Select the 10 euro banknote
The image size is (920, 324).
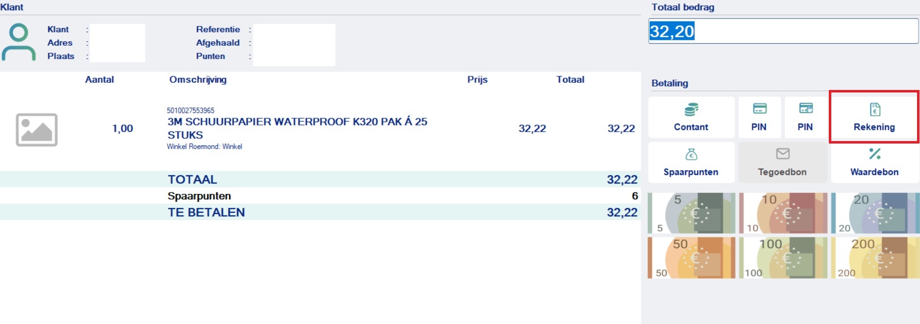click(x=783, y=213)
